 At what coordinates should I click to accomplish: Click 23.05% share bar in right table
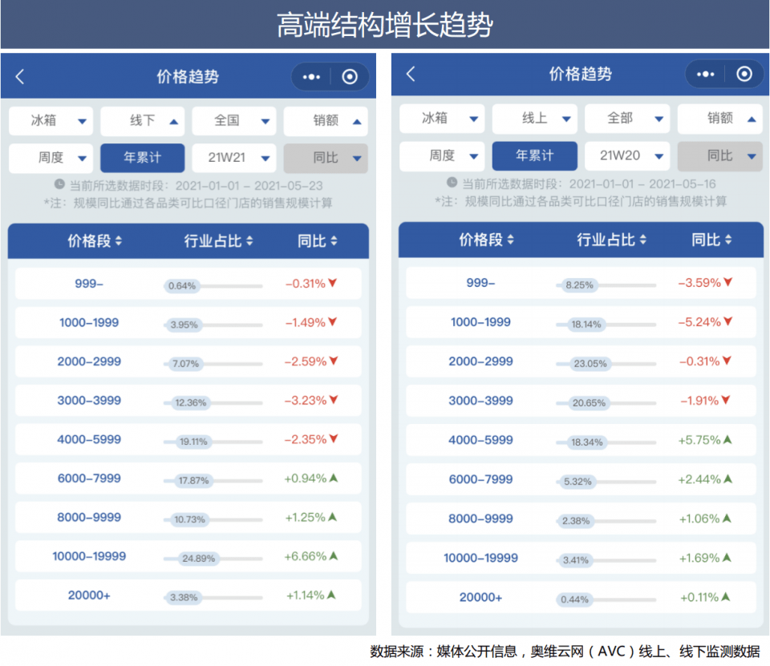tap(606, 364)
